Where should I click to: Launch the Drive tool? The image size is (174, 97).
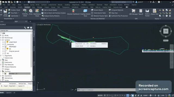pos(31,12)
